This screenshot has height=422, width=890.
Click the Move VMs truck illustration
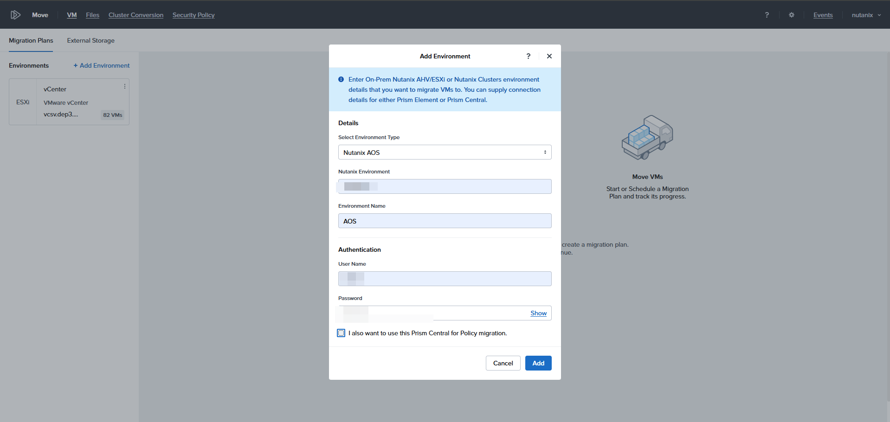click(647, 138)
